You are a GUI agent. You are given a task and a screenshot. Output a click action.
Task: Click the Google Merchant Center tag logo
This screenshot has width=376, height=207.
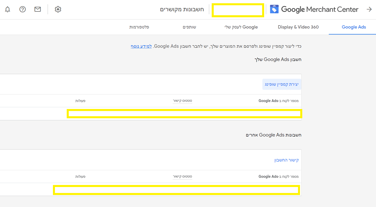coord(274,9)
